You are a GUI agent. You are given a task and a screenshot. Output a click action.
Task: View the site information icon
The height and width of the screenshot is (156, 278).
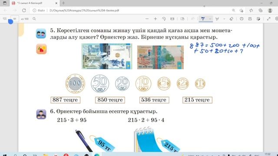tap(34, 10)
